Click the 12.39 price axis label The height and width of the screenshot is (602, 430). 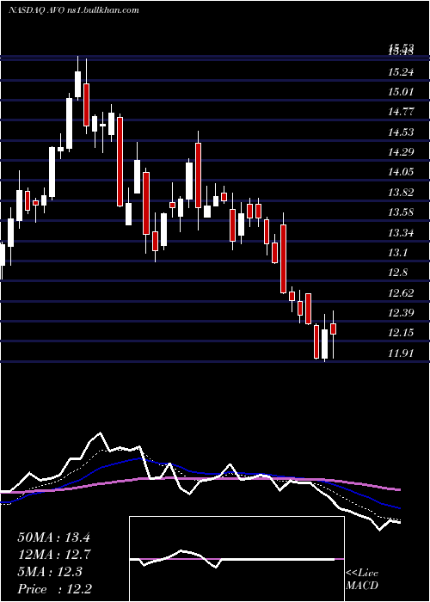(401, 313)
